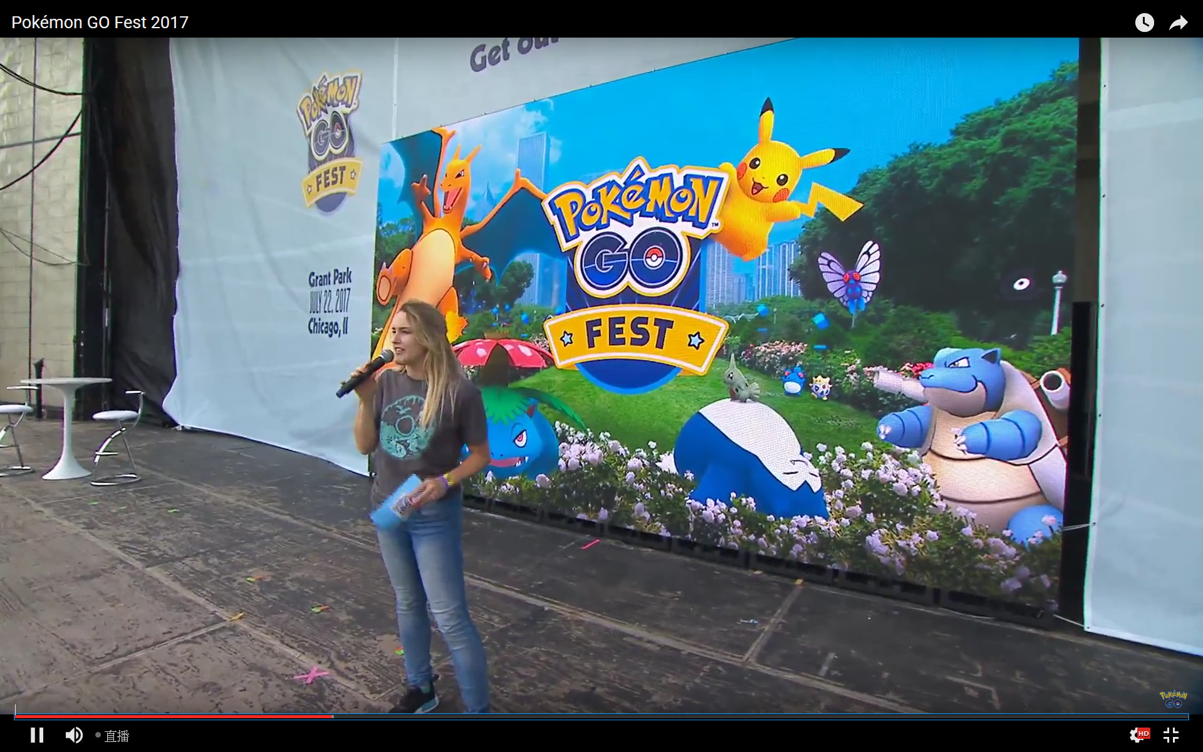Viewport: 1203px width, 752px height.
Task: Click the pause icon in the control bar
Action: (x=38, y=735)
